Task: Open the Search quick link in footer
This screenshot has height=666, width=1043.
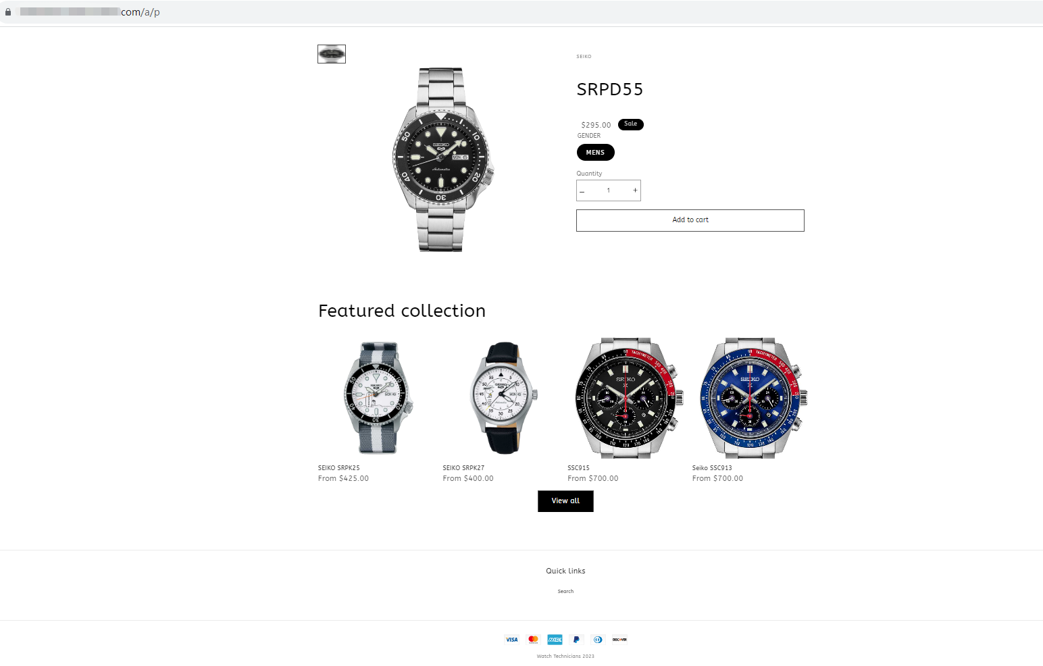Action: (x=565, y=592)
